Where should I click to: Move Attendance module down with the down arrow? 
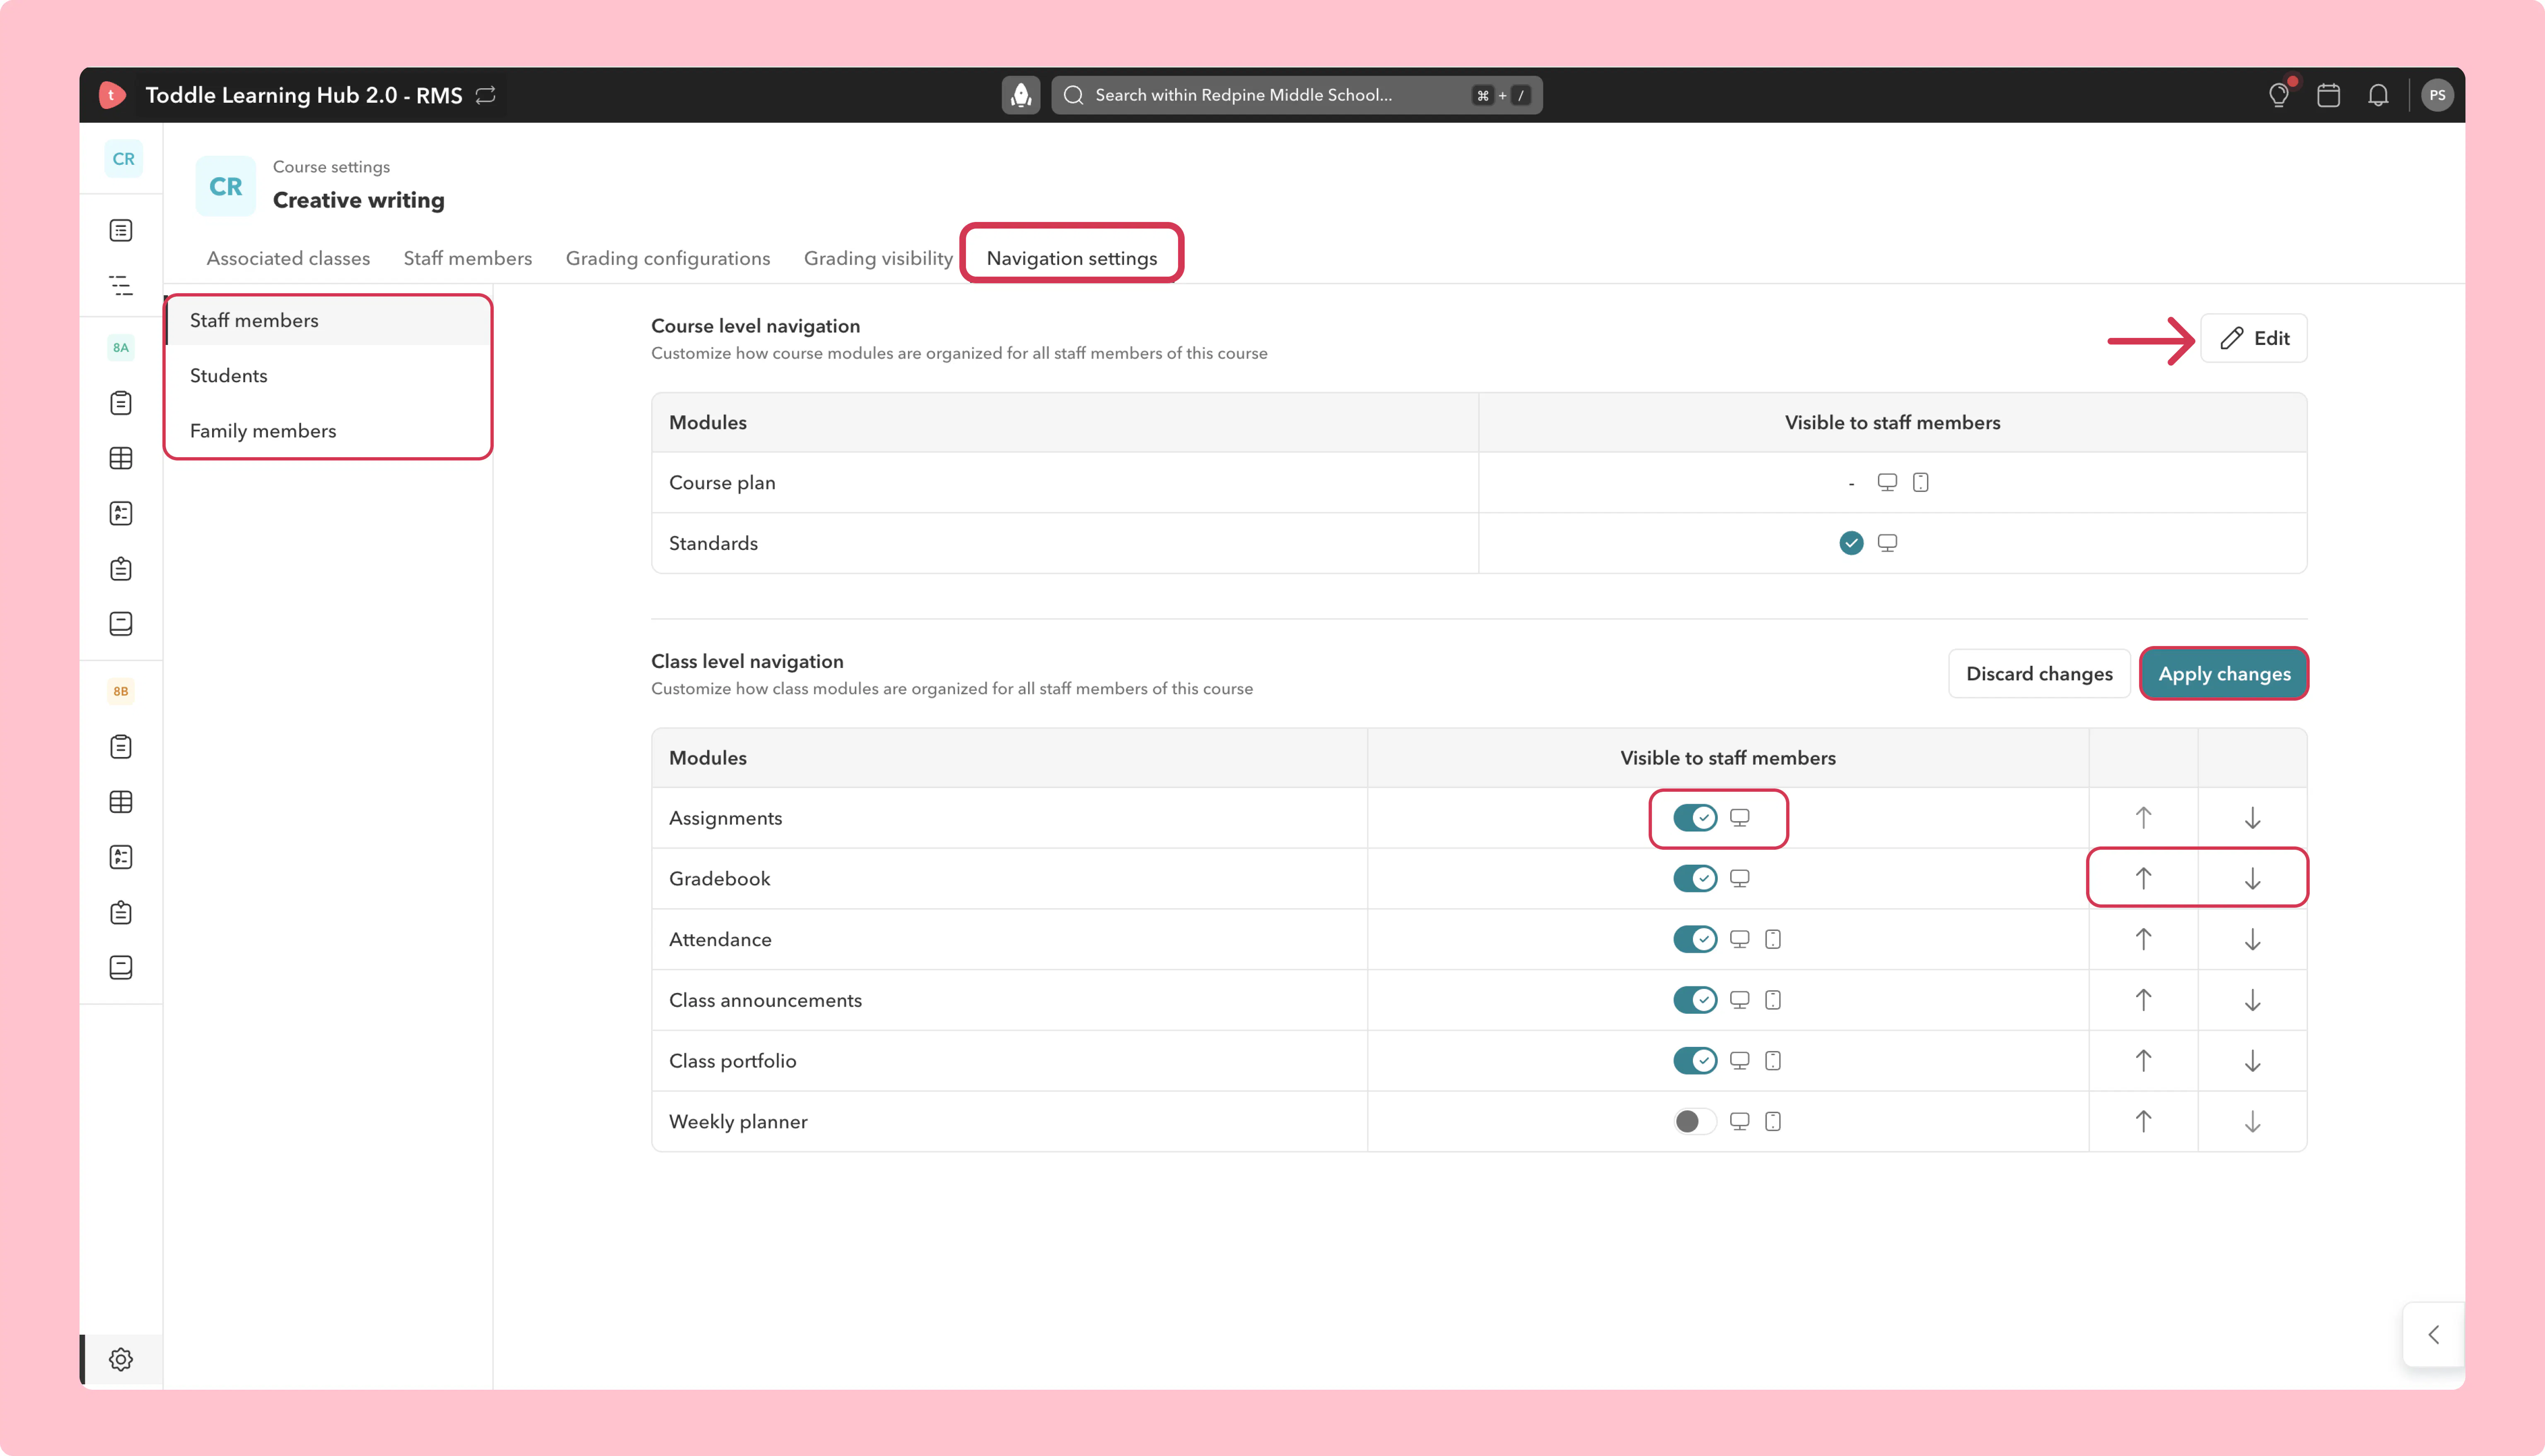[x=2253, y=940]
